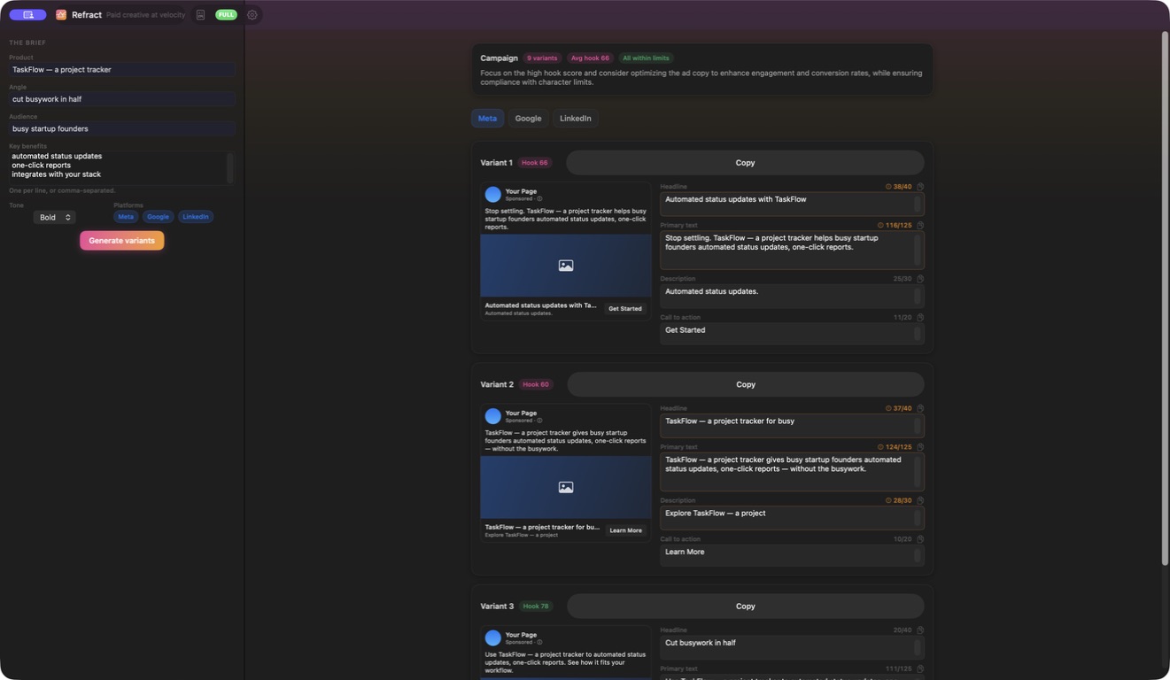Viewport: 1170px width, 680px height.
Task: Click the main results vertical scrollbar
Action: [x=1165, y=298]
